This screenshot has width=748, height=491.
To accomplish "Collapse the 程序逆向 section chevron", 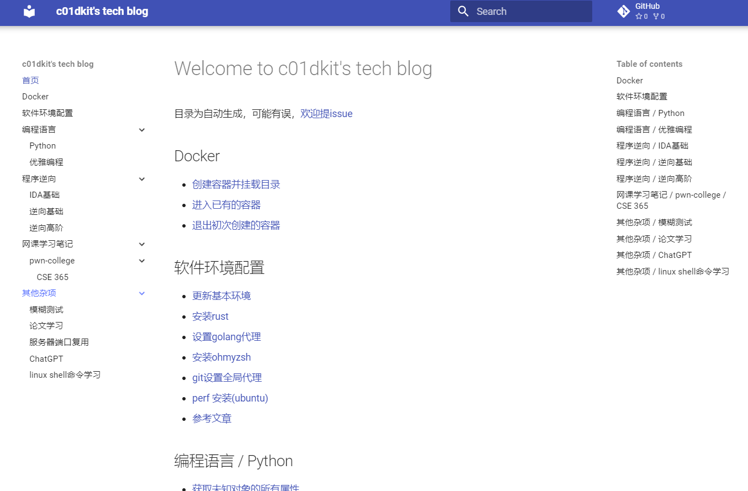I will tap(142, 178).
